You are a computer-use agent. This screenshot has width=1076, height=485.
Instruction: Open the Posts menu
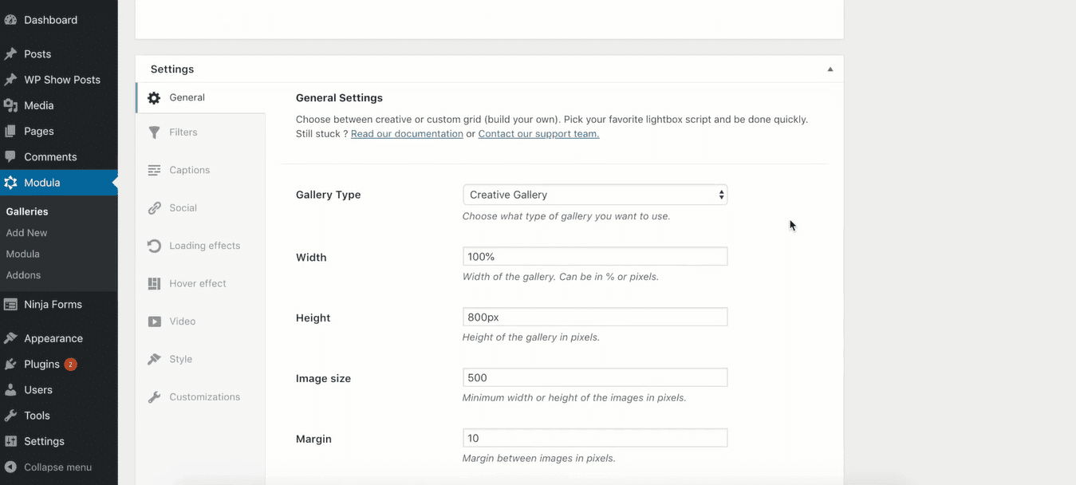pos(37,54)
